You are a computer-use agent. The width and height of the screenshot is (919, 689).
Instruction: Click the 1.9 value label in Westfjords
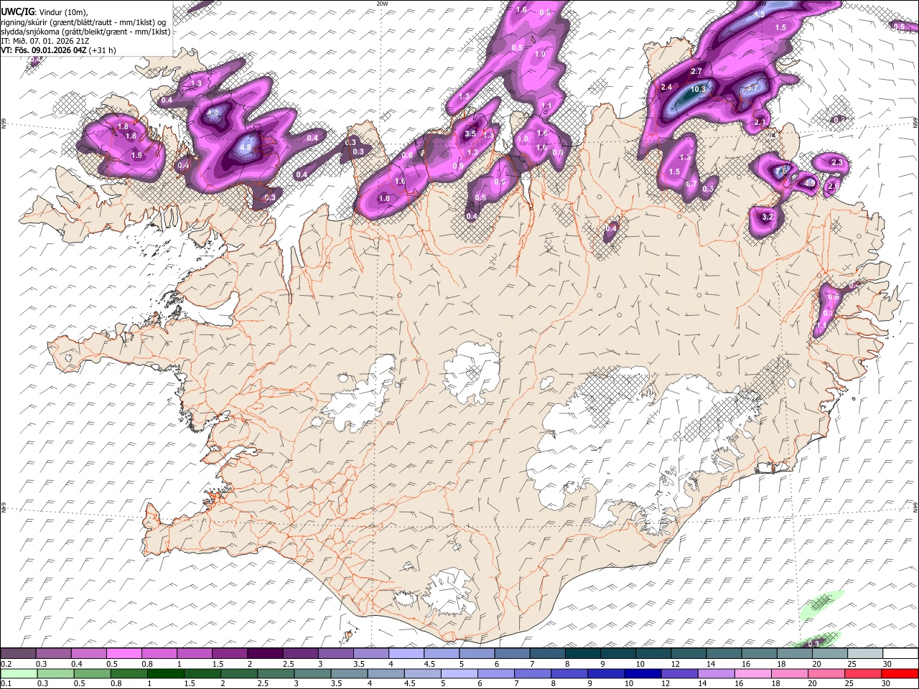137,155
